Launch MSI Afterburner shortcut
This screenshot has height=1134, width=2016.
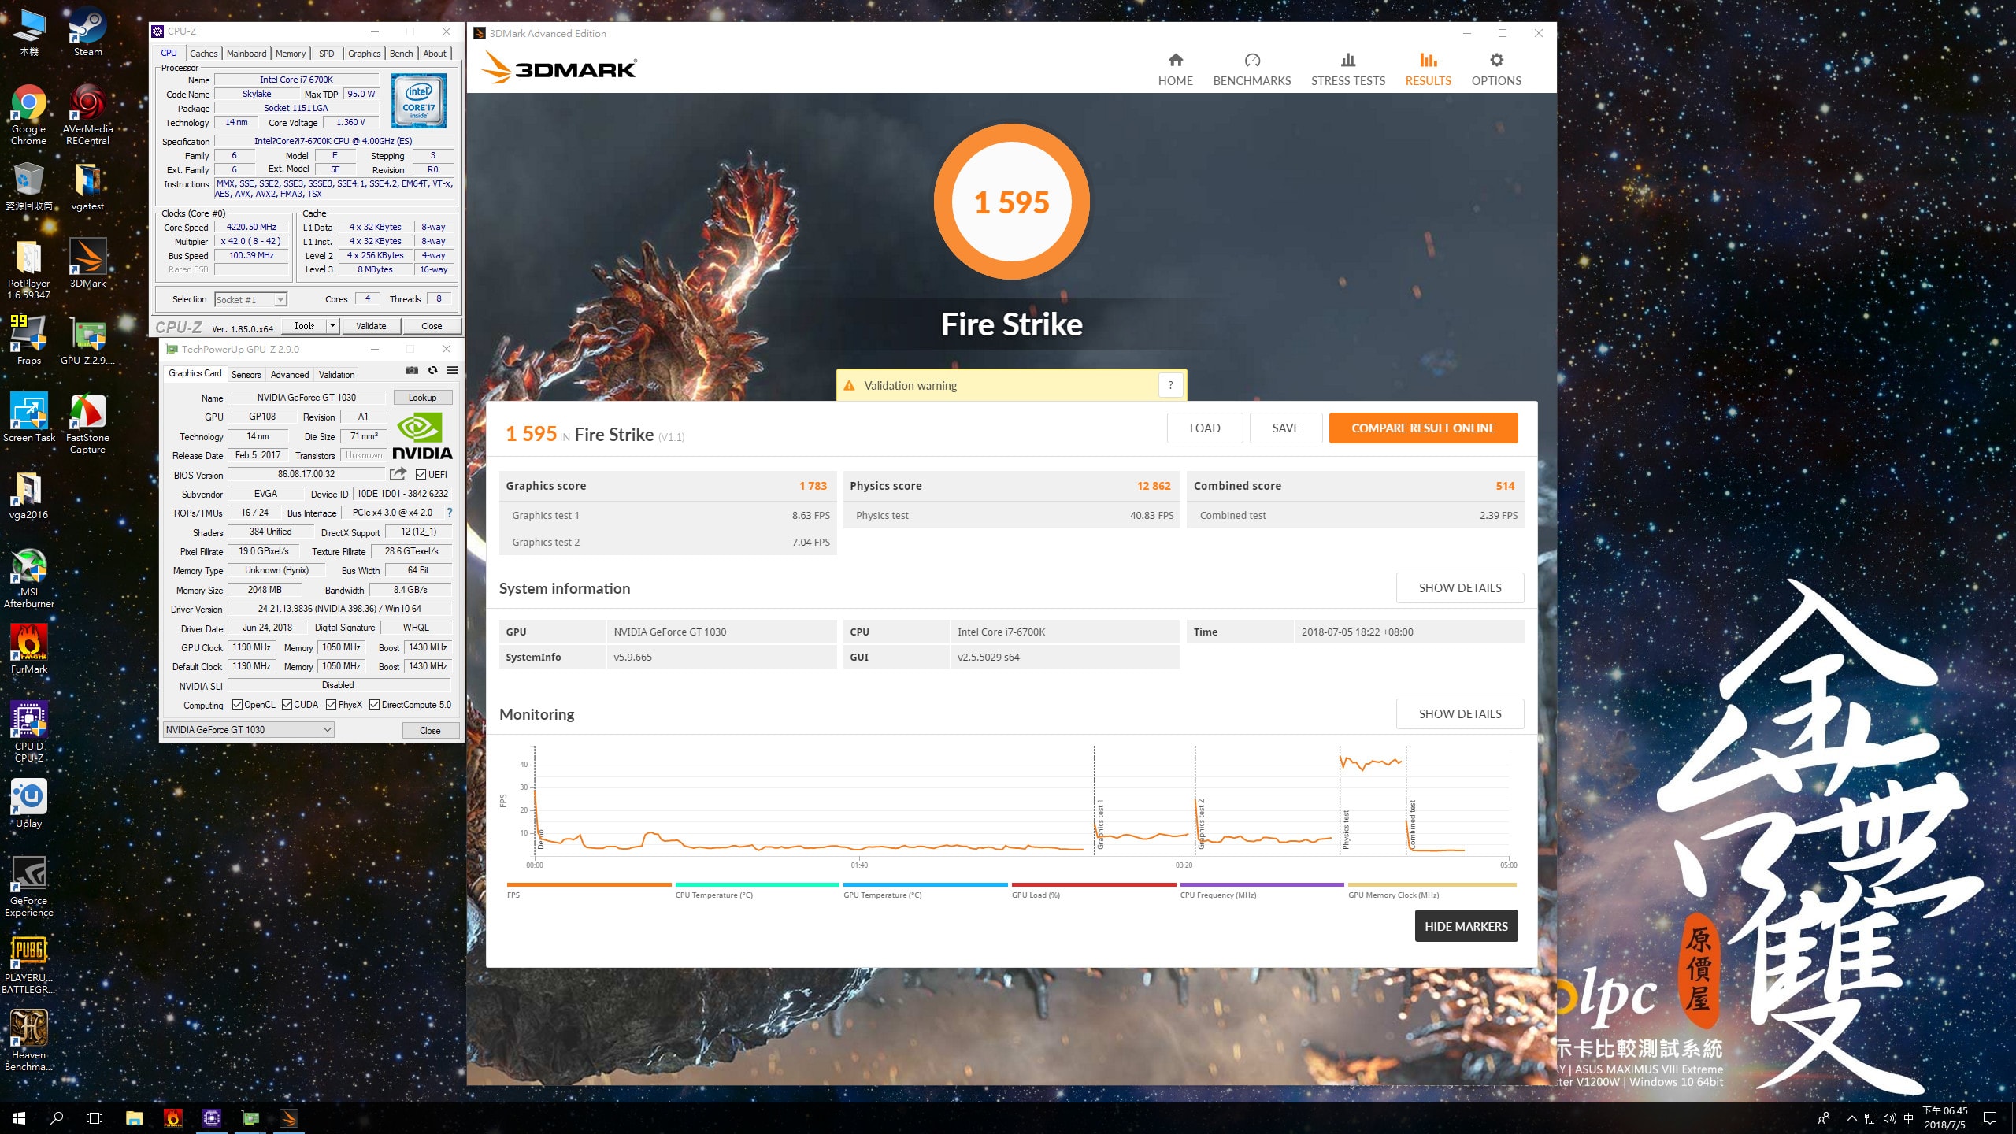coord(28,577)
